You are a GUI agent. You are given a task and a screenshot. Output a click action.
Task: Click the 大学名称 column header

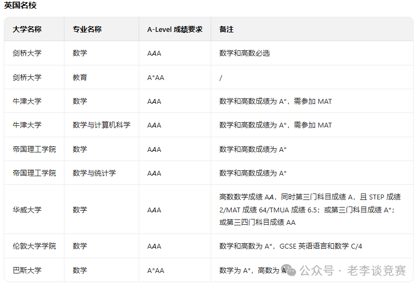tap(27, 29)
